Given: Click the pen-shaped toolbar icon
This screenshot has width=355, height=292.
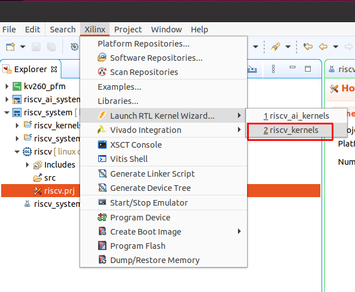Looking at the screenshot, I should (x=275, y=47).
